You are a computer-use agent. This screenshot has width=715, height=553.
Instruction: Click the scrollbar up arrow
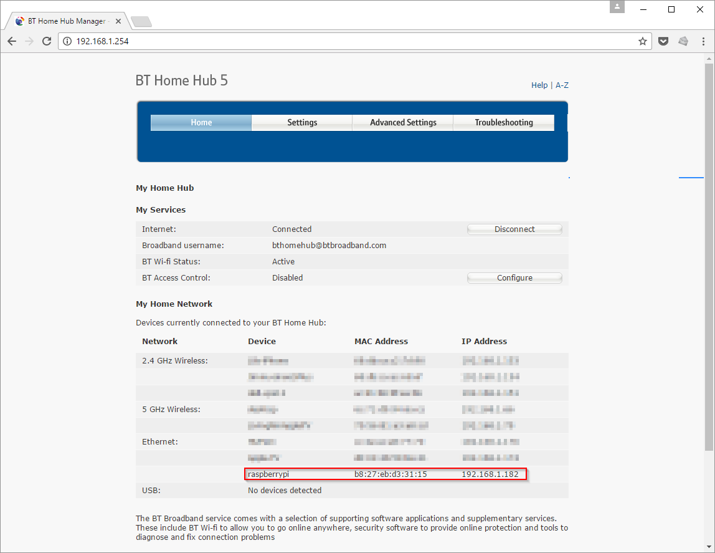pyautogui.click(x=709, y=59)
